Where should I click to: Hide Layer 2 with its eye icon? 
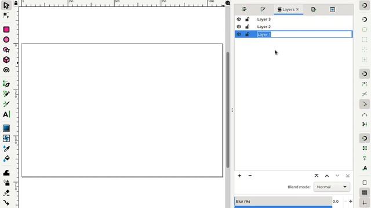point(239,27)
